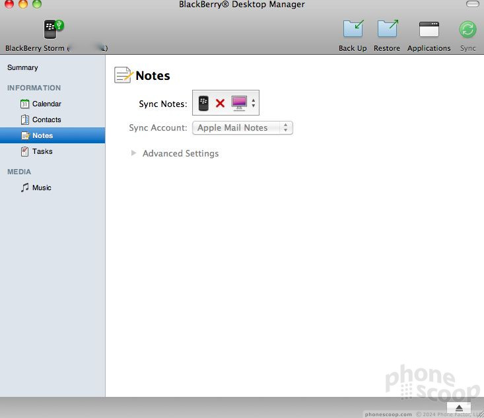Click the toolbar toggle pill button
The height and width of the screenshot is (418, 484).
(x=472, y=4)
